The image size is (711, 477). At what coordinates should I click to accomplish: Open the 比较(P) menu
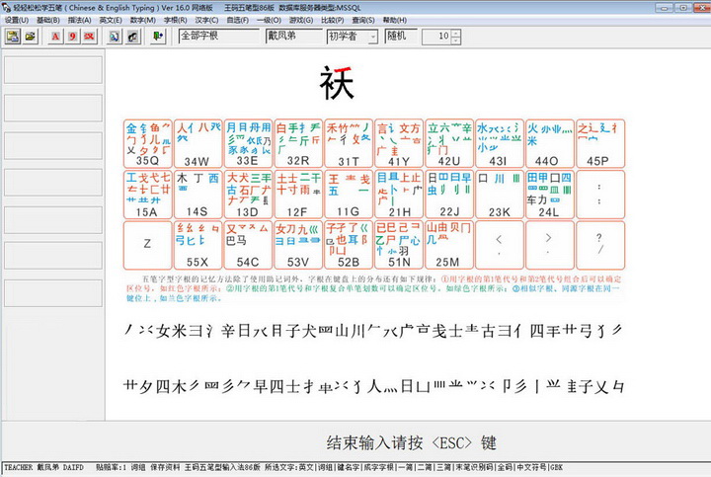333,20
